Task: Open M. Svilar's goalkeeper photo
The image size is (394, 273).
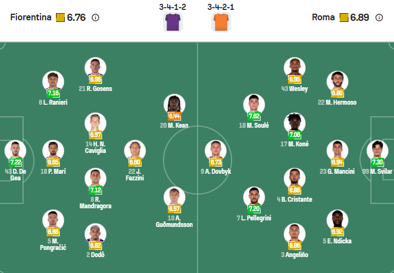Action: pos(378,151)
